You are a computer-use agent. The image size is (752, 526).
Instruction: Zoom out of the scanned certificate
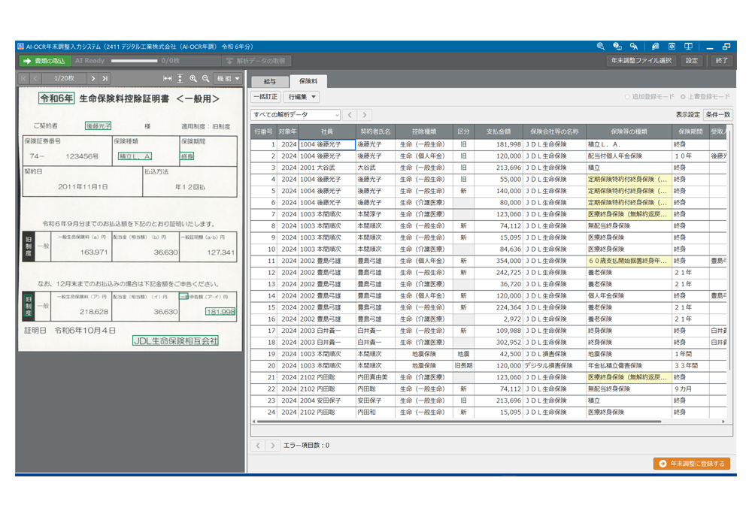click(x=205, y=78)
